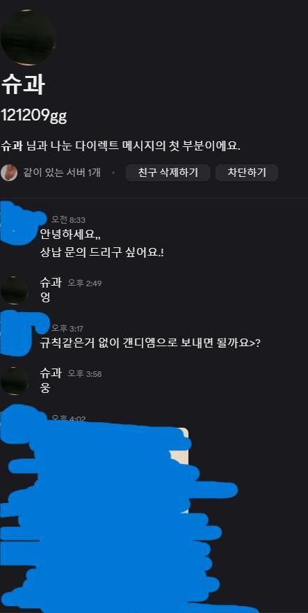The width and height of the screenshot is (308, 613).
Task: Remove friend with 친구 삭제하기 button
Action: (168, 173)
